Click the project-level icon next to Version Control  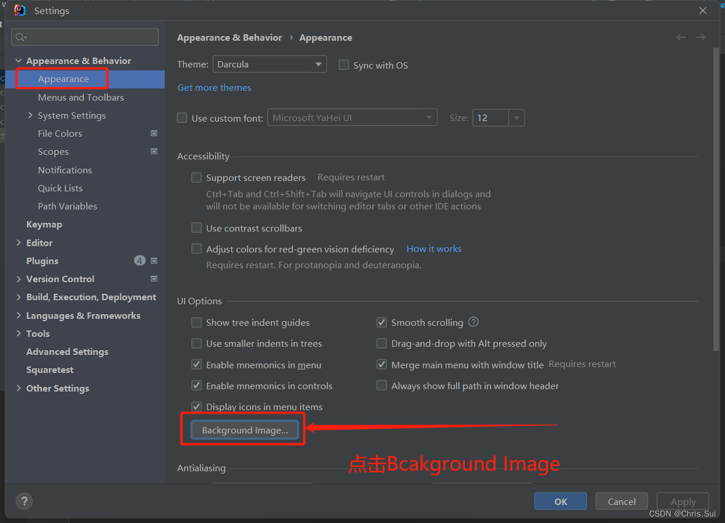154,279
